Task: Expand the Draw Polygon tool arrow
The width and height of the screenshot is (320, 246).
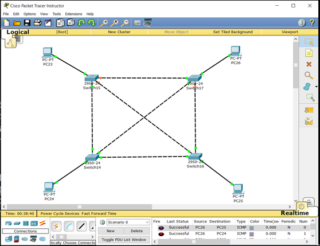Action: click(317, 87)
